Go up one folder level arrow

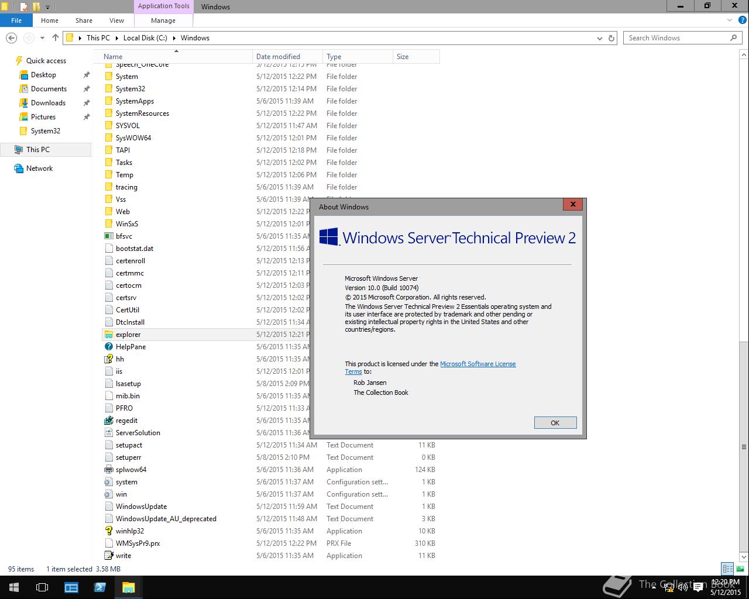[56, 38]
